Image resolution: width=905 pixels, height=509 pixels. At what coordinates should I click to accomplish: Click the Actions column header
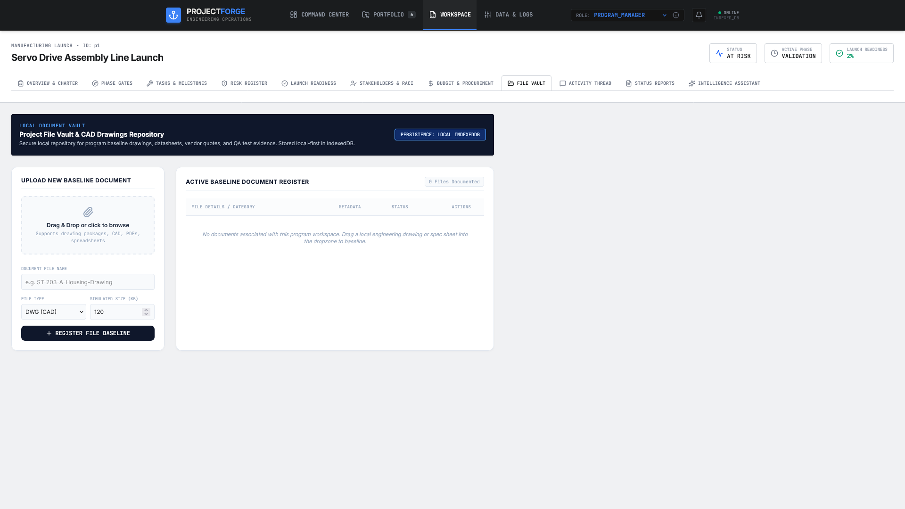coord(461,207)
